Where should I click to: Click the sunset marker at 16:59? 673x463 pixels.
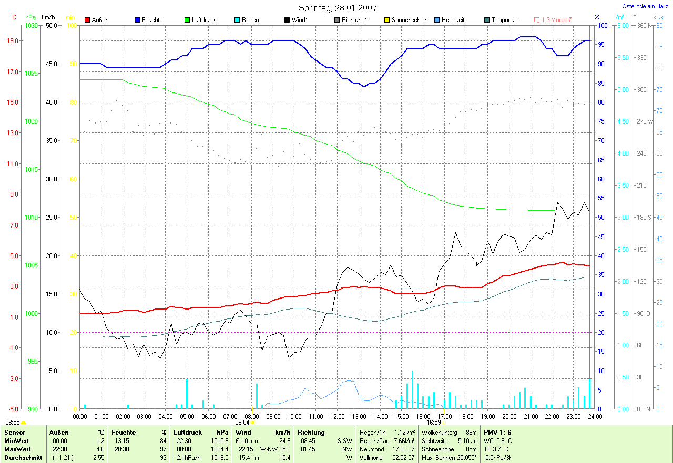tap(444, 422)
